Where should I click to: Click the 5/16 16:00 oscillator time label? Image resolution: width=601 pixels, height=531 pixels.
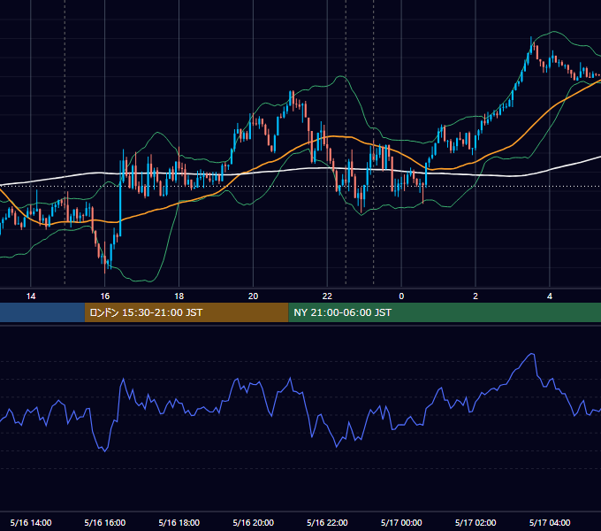coord(104,522)
